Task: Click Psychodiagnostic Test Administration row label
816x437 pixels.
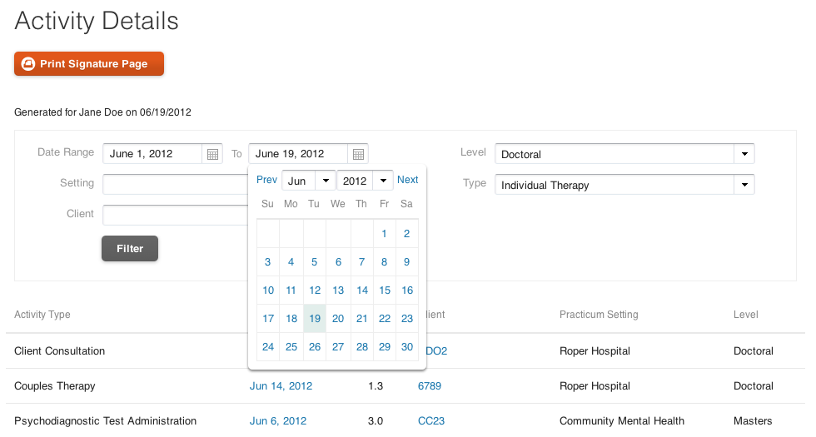Action: 105,421
